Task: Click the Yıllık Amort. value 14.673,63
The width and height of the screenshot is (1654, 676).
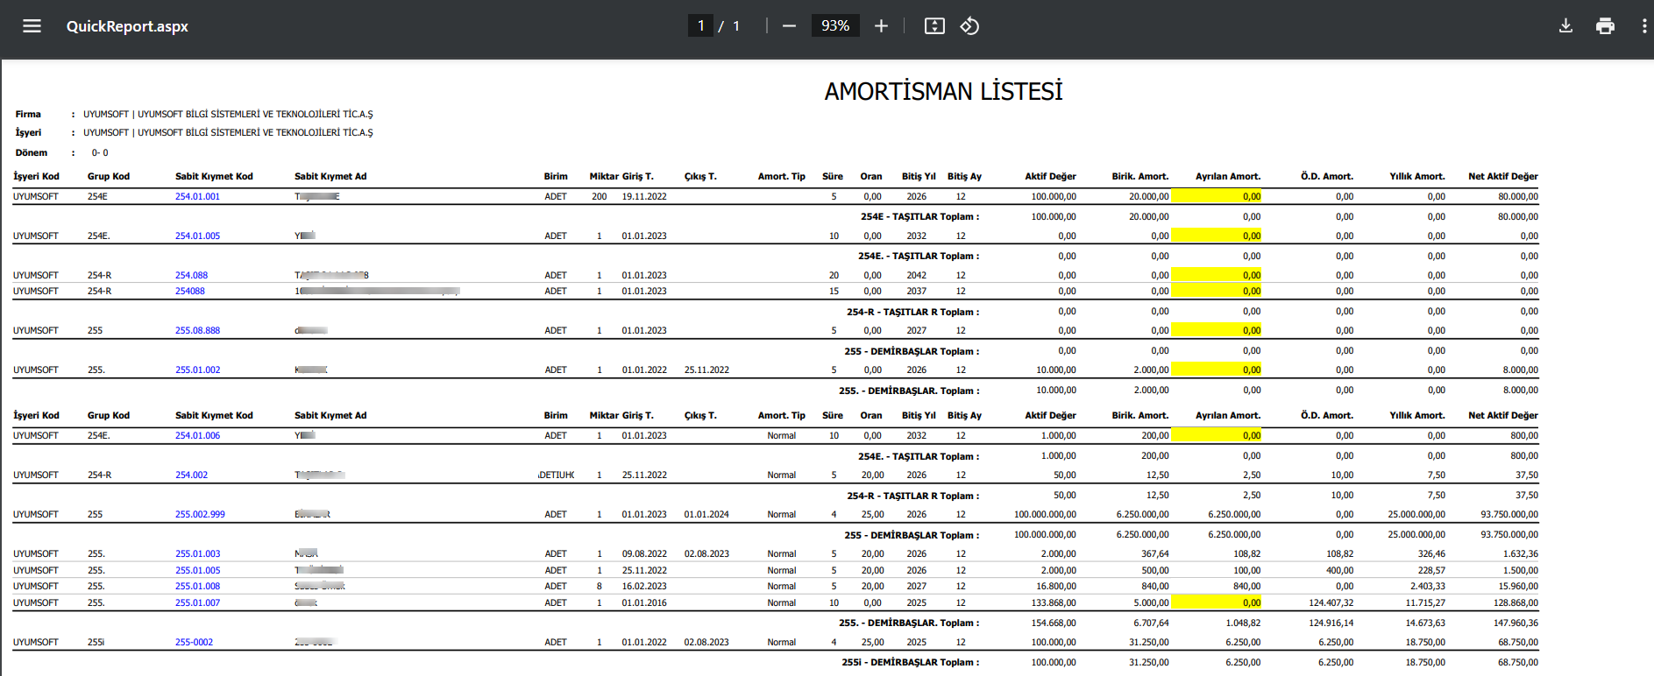Action: click(1425, 623)
